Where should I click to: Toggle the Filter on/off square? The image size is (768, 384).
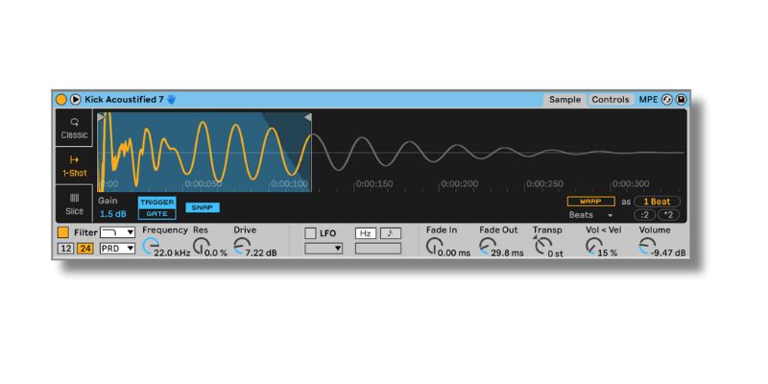coord(63,232)
